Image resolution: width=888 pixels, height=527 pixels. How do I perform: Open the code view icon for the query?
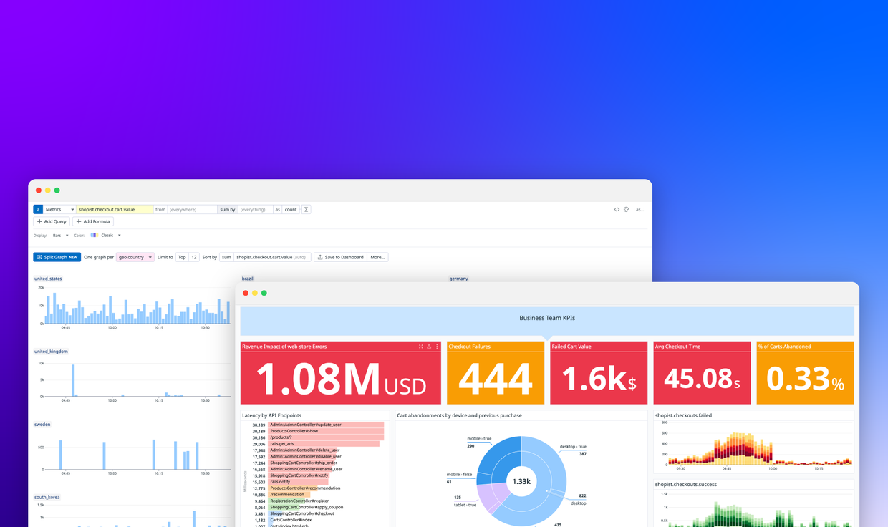(617, 210)
